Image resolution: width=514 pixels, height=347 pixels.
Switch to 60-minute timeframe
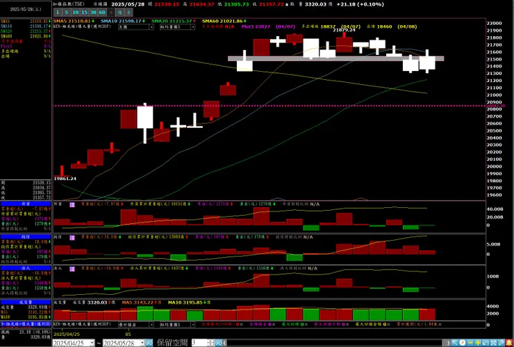(x=102, y=13)
